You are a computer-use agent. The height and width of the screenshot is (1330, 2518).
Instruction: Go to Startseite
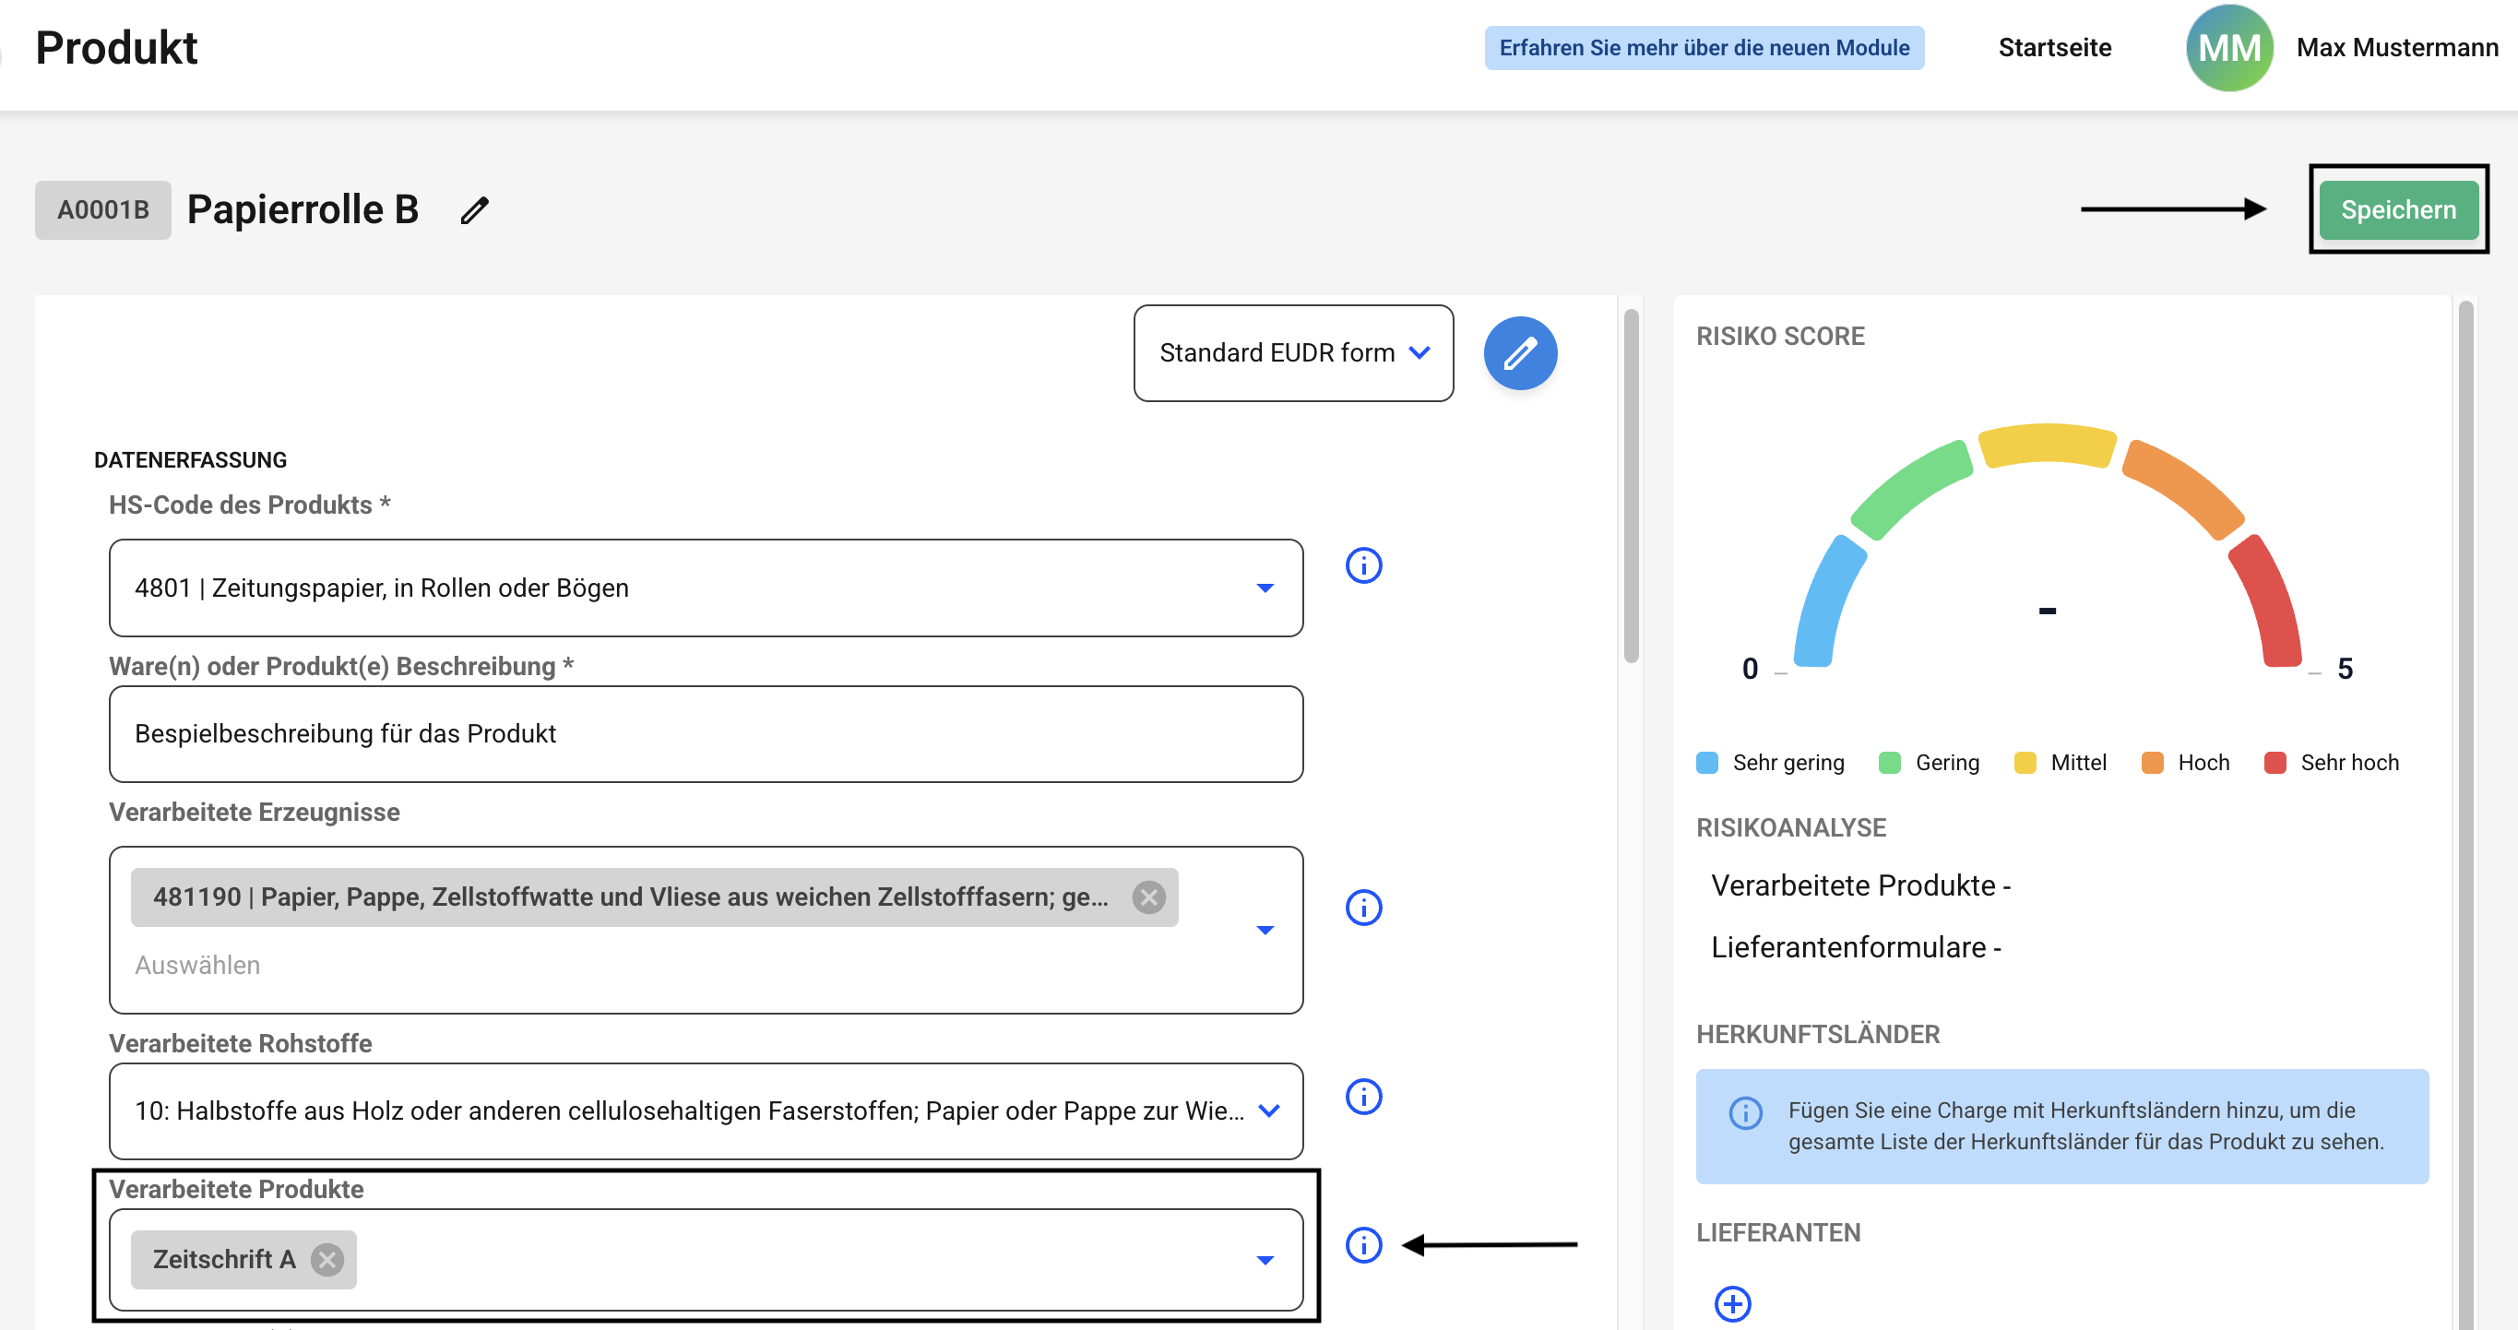[x=2055, y=47]
